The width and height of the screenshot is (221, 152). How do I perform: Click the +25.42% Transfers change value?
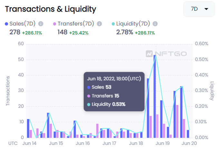[79, 33]
